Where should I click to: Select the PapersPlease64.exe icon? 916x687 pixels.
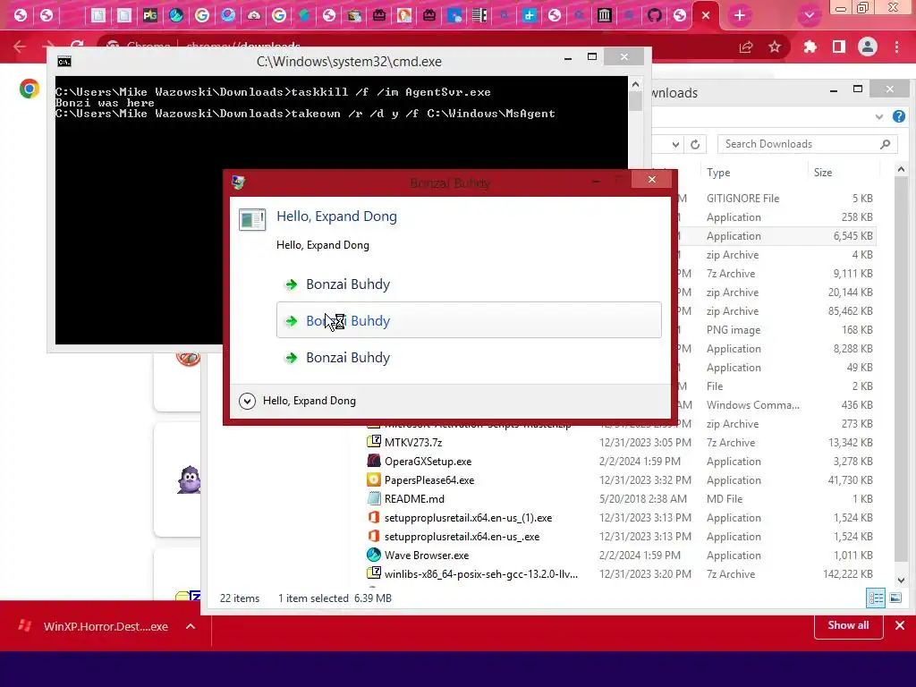[x=374, y=479]
